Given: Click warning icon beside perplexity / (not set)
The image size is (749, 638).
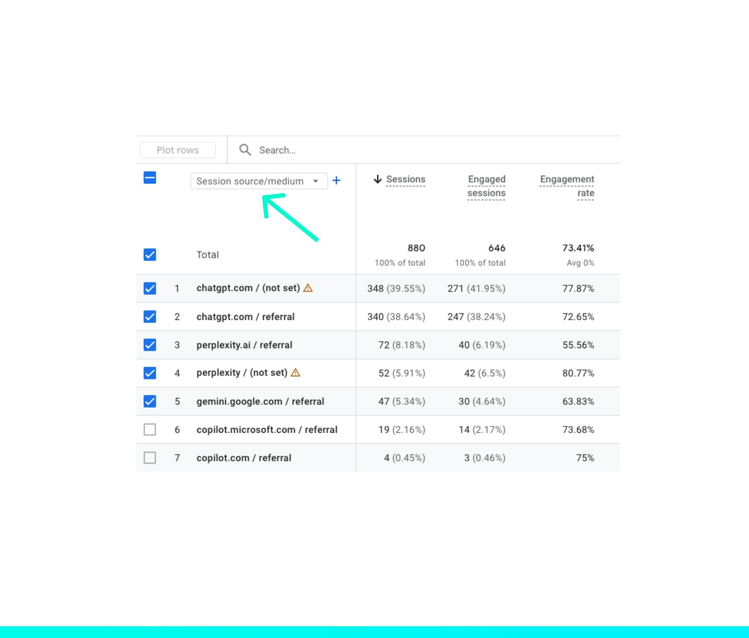Looking at the screenshot, I should tap(295, 372).
